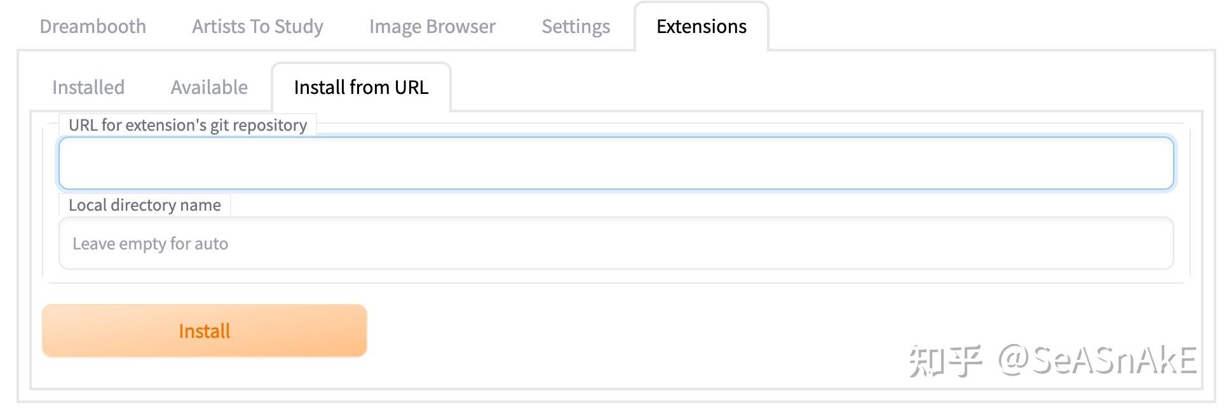Viewport: 1229px width, 410px height.
Task: Click the 知乎 characters in the watermark
Action: (x=946, y=361)
